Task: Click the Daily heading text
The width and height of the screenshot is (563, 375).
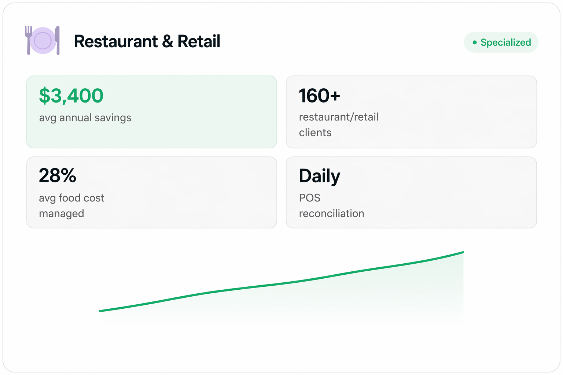Action: pyautogui.click(x=319, y=176)
